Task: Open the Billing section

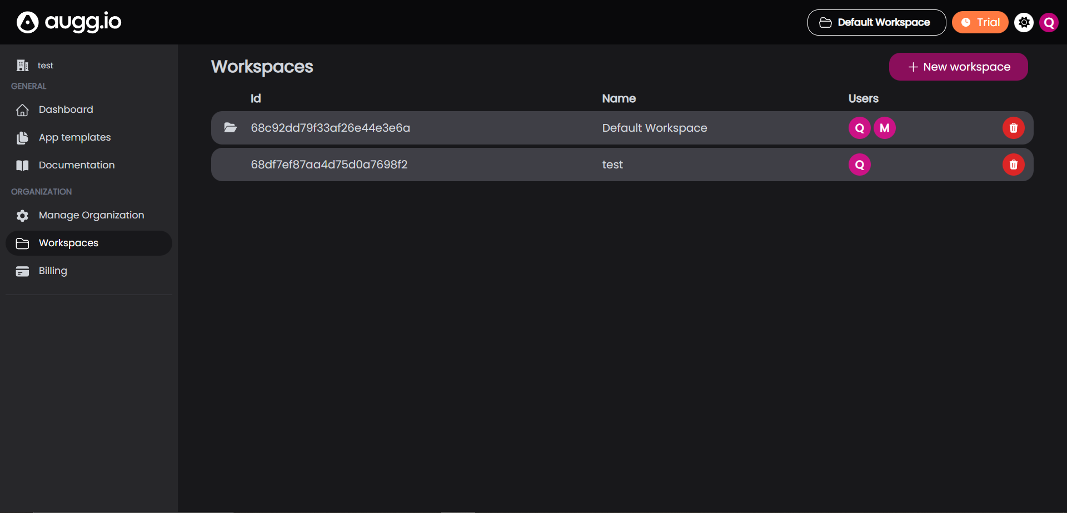Action: 53,271
